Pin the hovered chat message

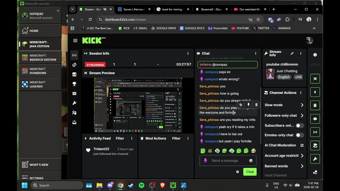(248, 105)
